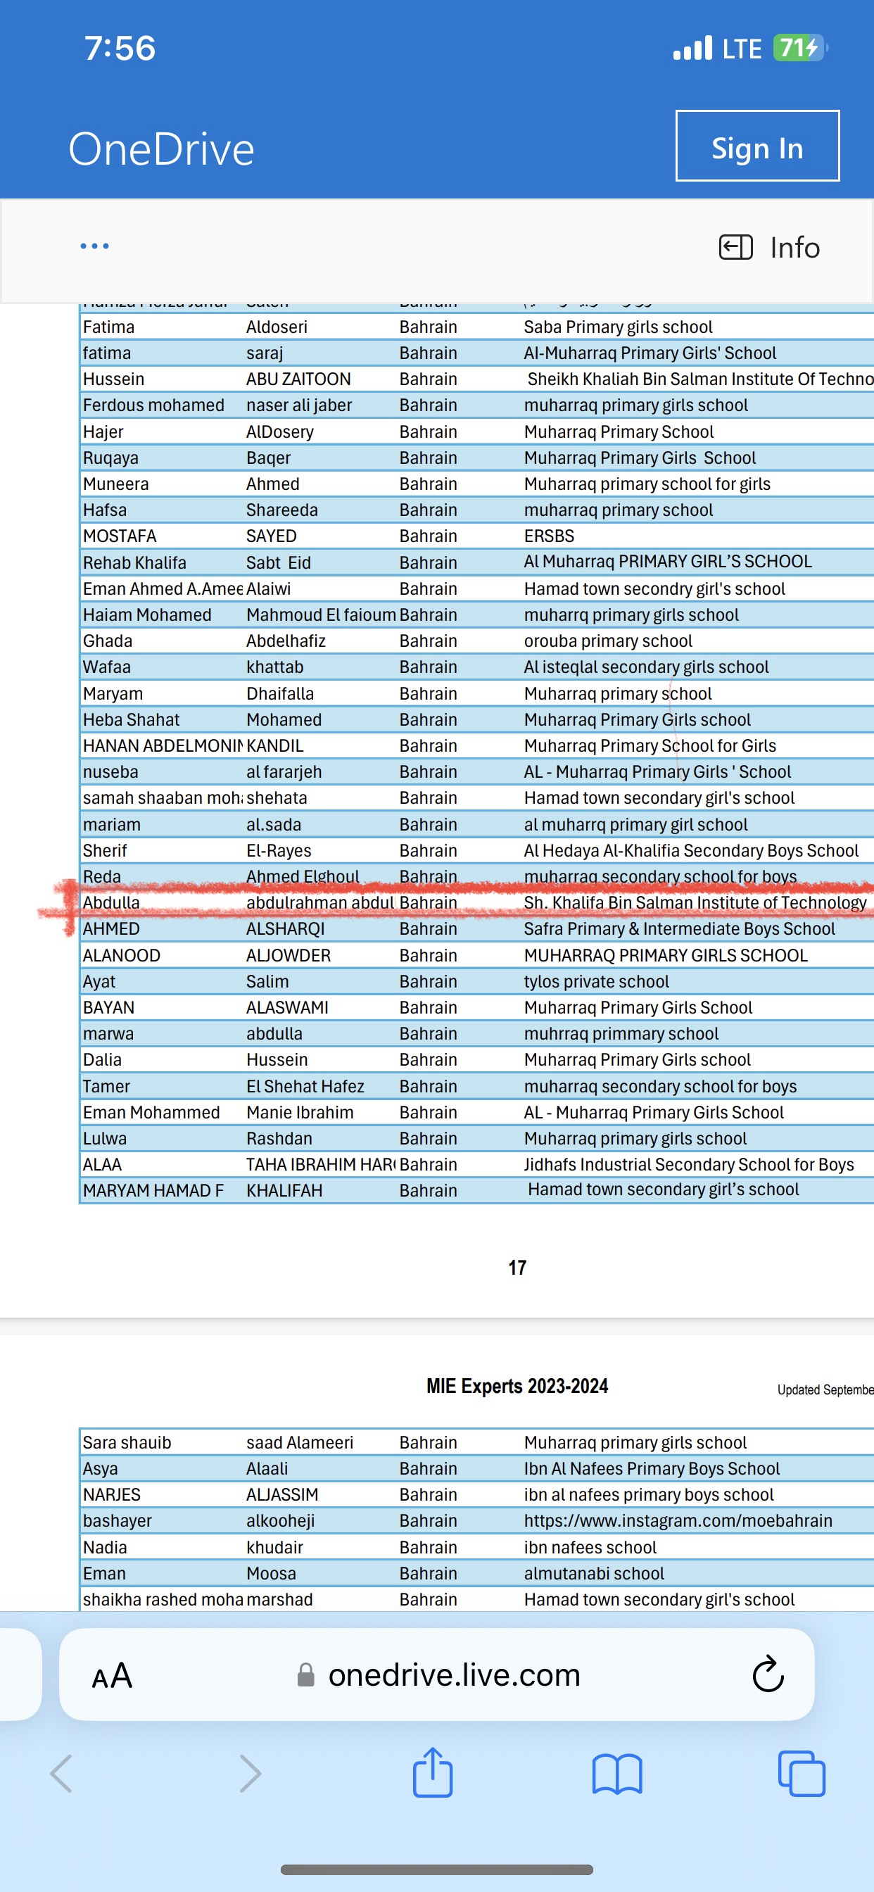Select 'Ferdous mohamed' first name cell
Image resolution: width=874 pixels, height=1892 pixels.
153,405
